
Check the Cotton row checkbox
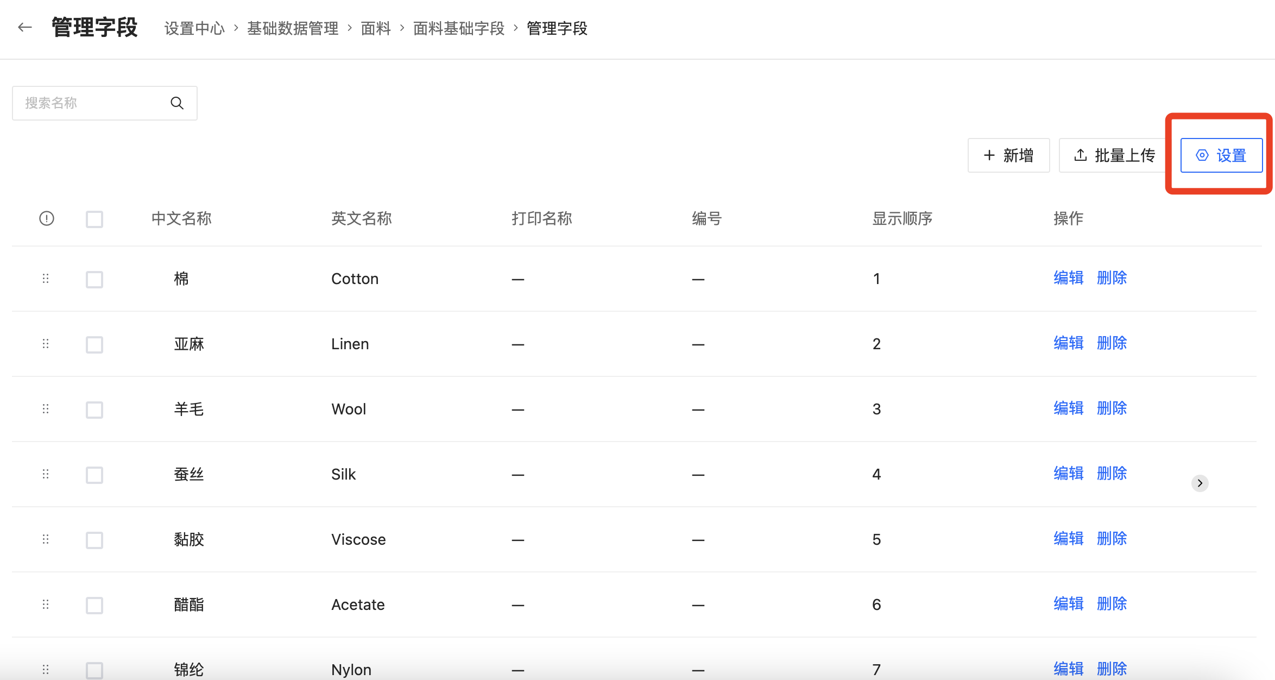click(x=94, y=279)
